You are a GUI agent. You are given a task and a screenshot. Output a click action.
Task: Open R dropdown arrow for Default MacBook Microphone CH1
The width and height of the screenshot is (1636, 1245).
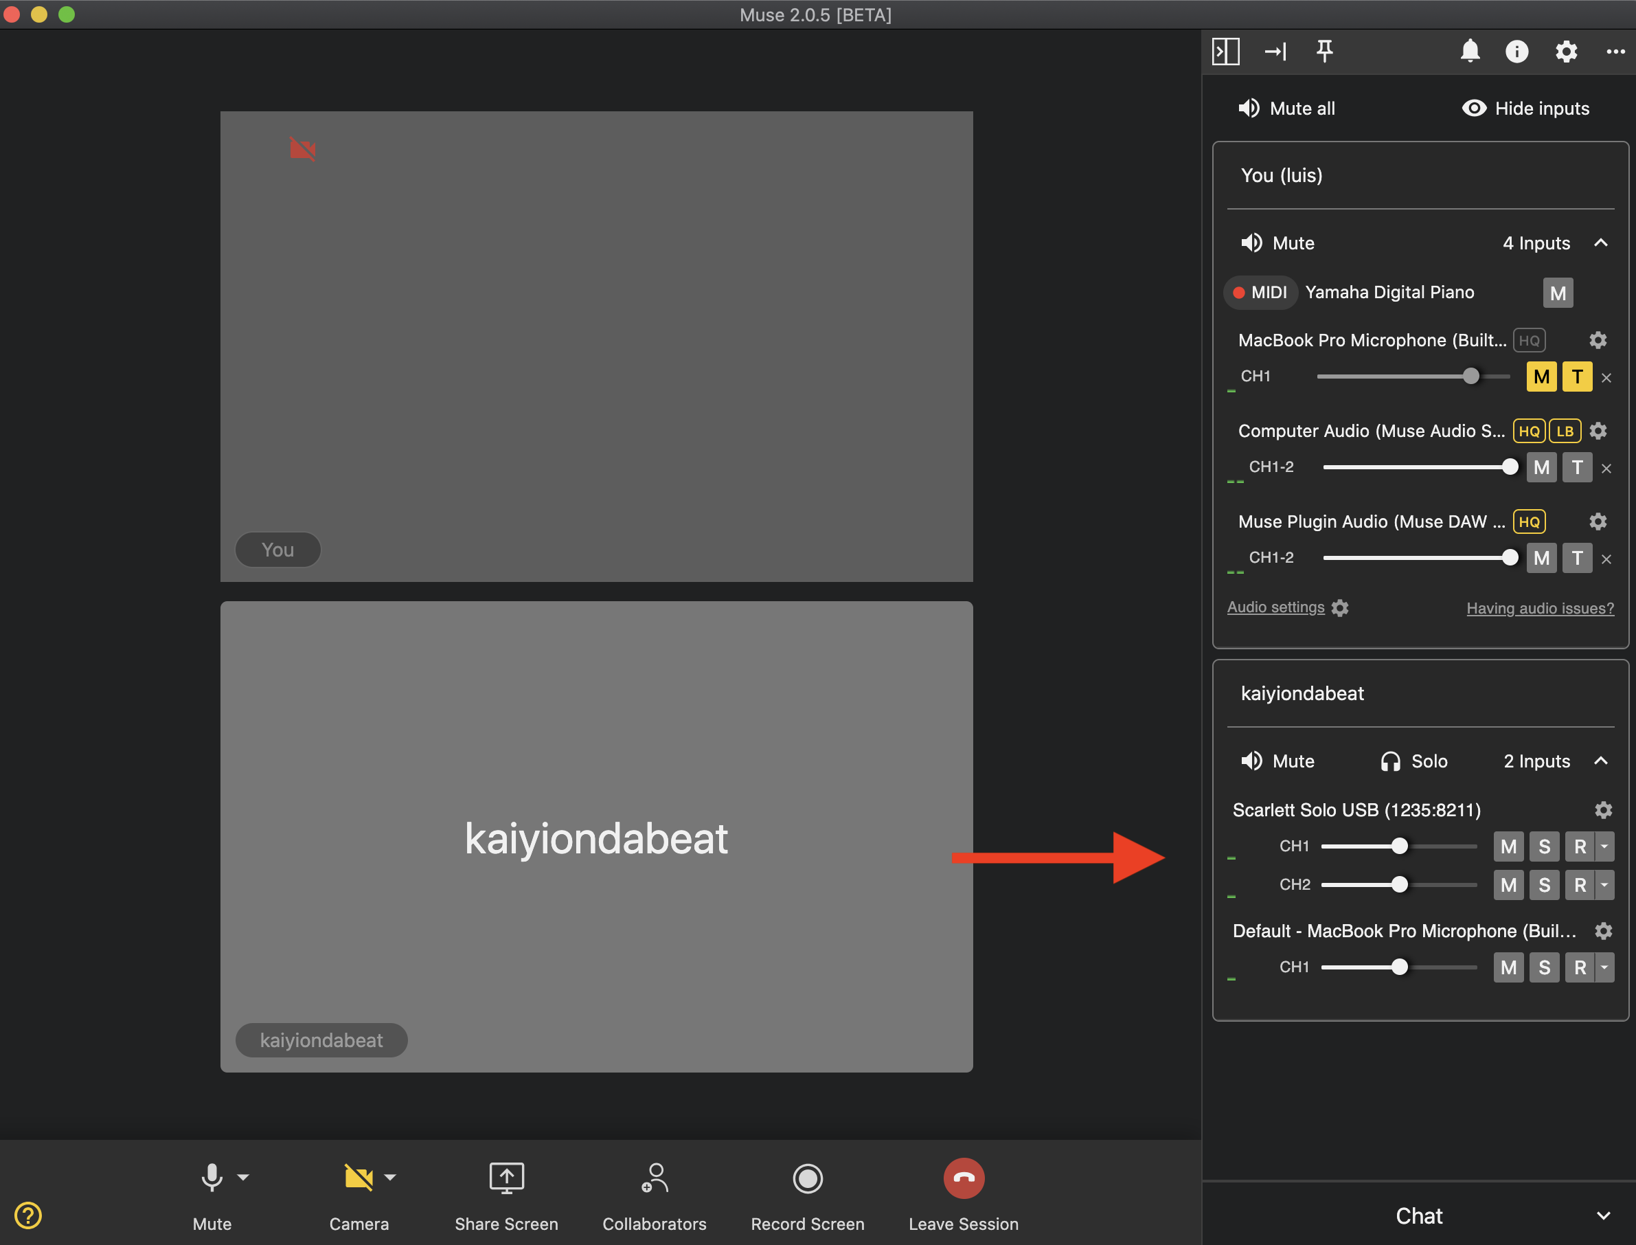(x=1605, y=967)
